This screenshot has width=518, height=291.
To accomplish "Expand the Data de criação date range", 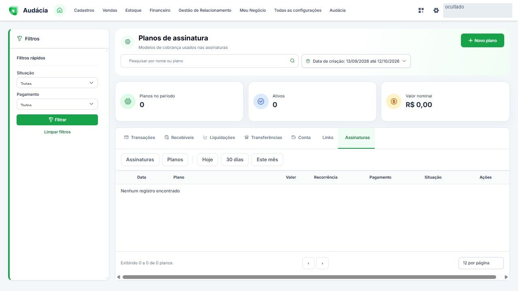I will pyautogui.click(x=356, y=61).
